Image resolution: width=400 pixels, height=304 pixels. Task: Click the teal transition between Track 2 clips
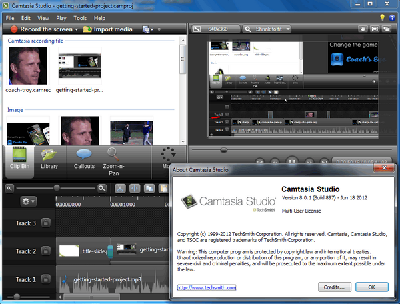click(x=110, y=251)
